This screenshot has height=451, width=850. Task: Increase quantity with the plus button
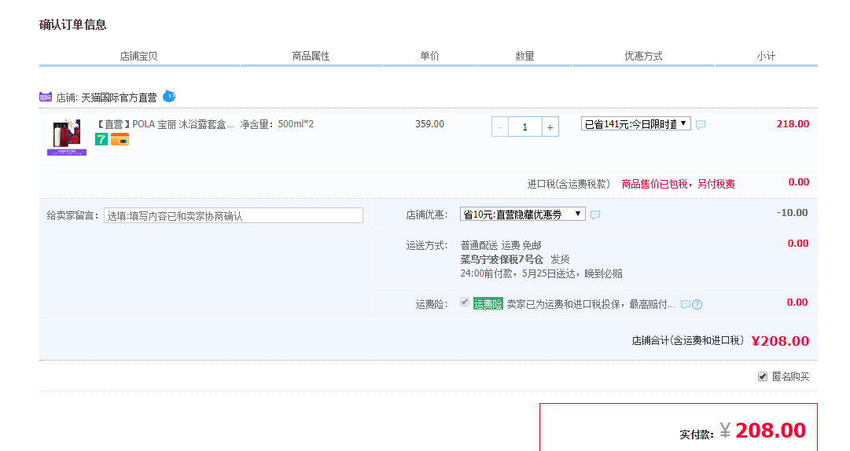[550, 126]
